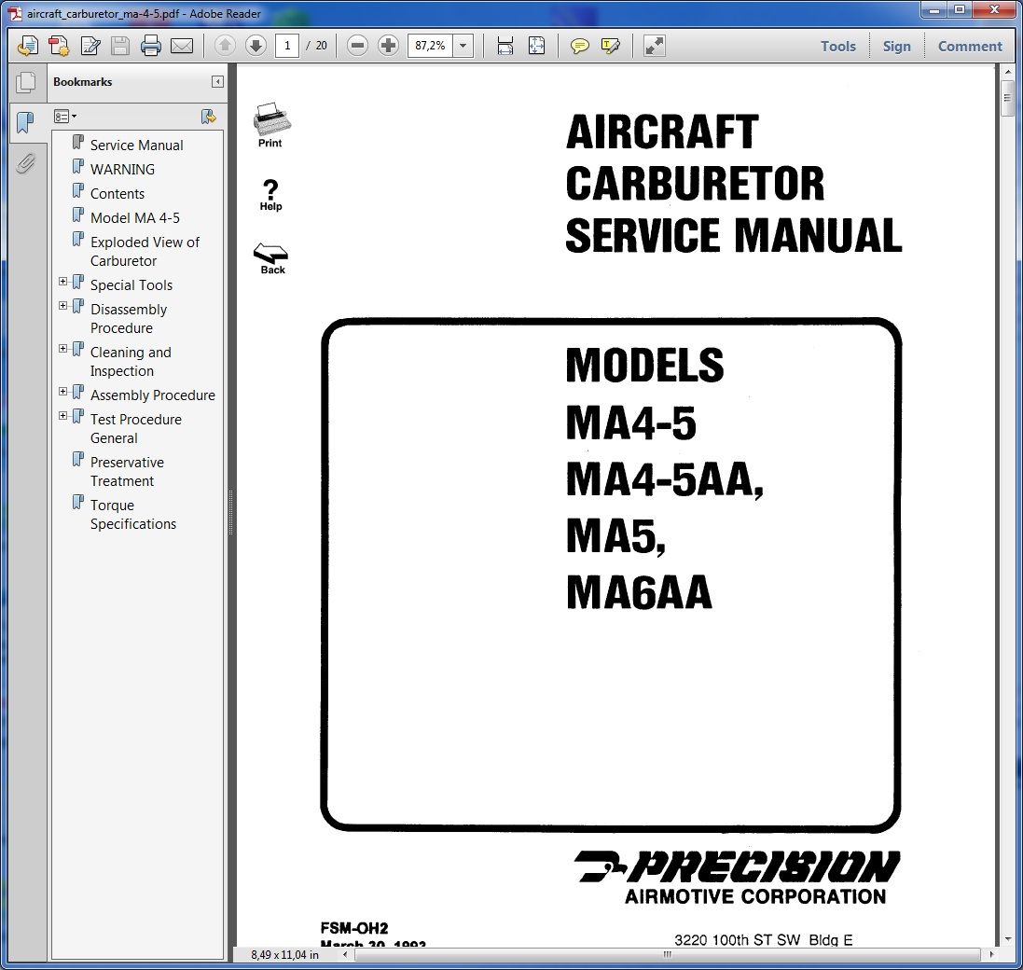Open the Sign pane
The height and width of the screenshot is (970, 1023).
point(896,47)
